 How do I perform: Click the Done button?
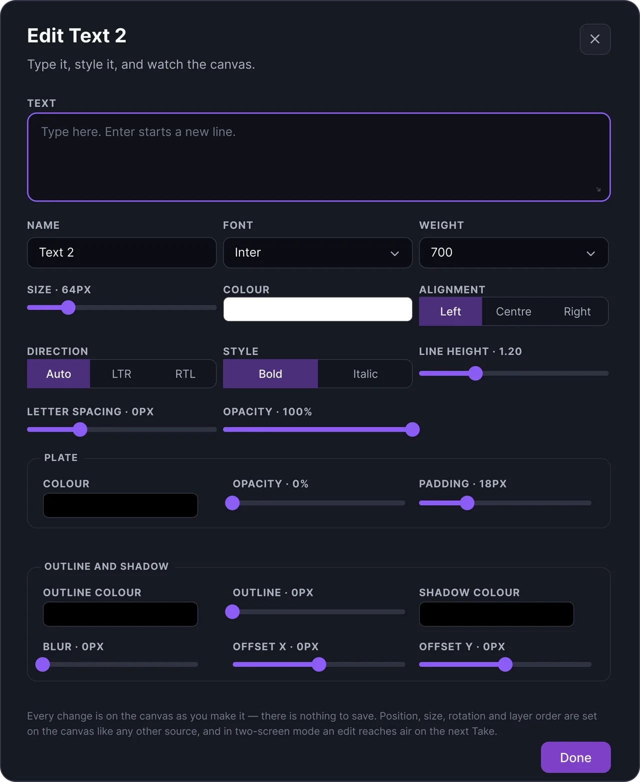click(575, 757)
